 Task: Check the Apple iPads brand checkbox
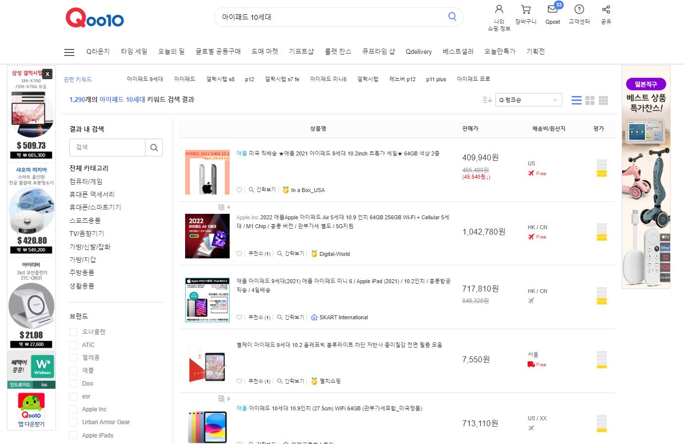(73, 435)
